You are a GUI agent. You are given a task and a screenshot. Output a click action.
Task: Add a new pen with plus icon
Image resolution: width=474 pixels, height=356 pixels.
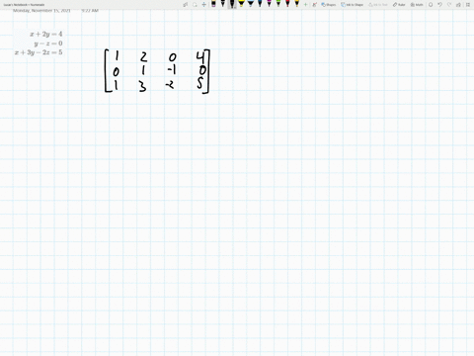[x=305, y=5]
